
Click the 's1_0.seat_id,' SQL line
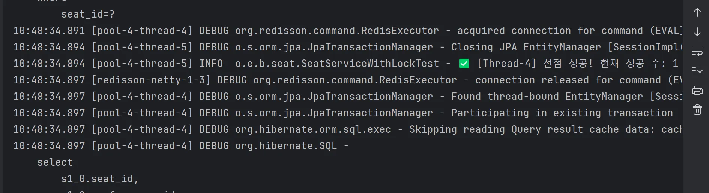[100, 179]
